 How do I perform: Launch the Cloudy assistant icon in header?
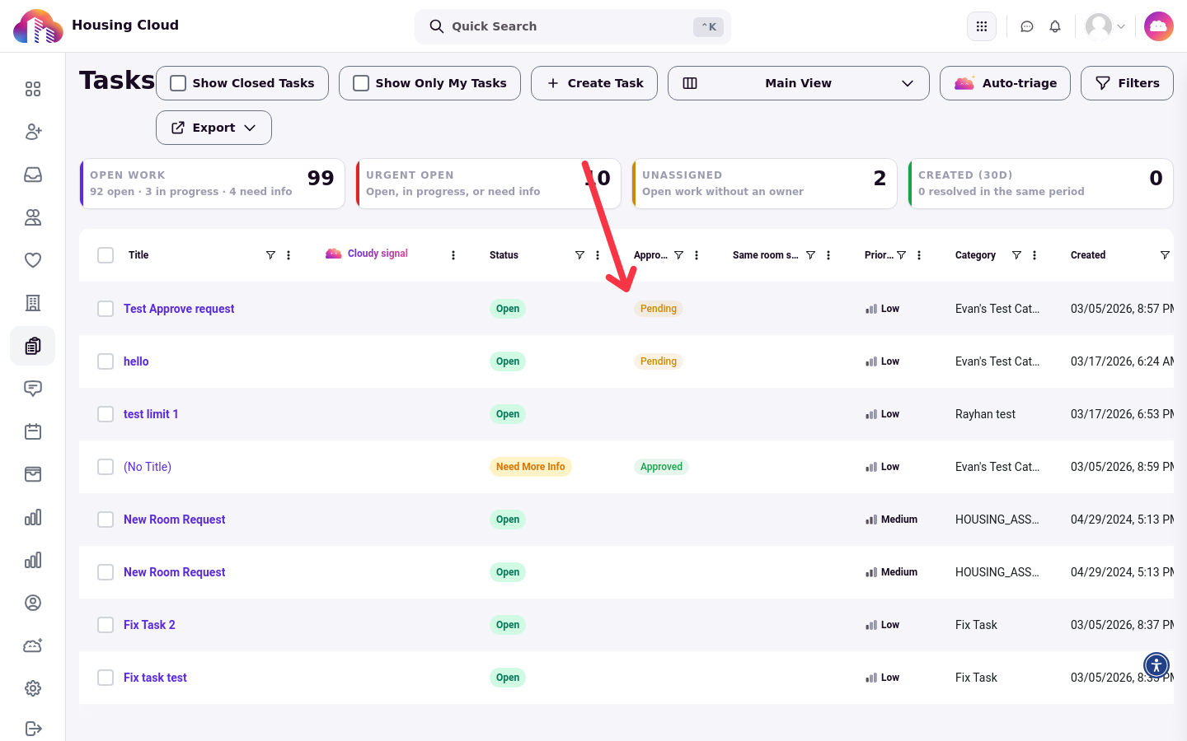(1159, 26)
